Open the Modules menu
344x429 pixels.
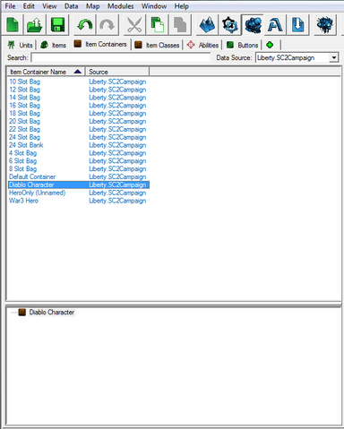121,6
